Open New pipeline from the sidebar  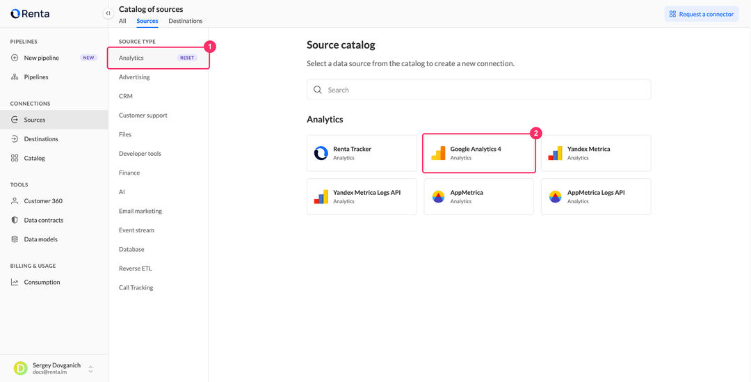(54, 58)
